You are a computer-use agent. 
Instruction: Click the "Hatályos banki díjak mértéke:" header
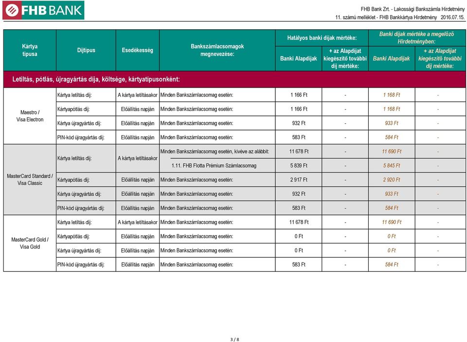tap(322, 38)
